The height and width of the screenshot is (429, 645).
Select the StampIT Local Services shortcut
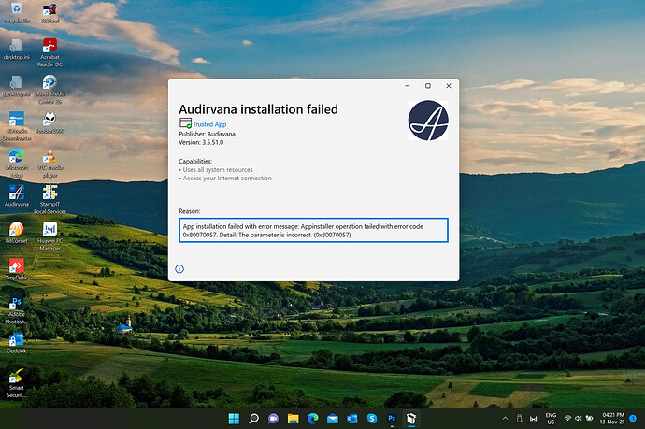[x=50, y=199]
